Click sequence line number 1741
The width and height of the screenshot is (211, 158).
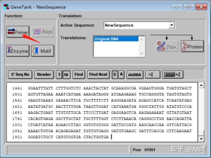pos(17,119)
